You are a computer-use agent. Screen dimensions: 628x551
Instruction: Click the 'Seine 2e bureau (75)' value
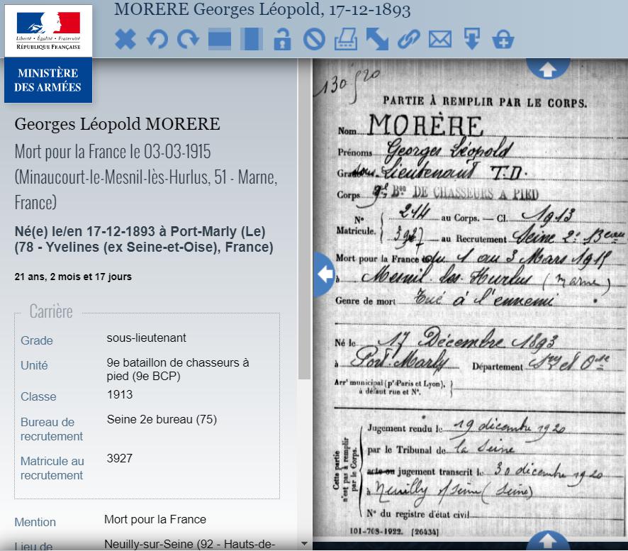click(162, 419)
